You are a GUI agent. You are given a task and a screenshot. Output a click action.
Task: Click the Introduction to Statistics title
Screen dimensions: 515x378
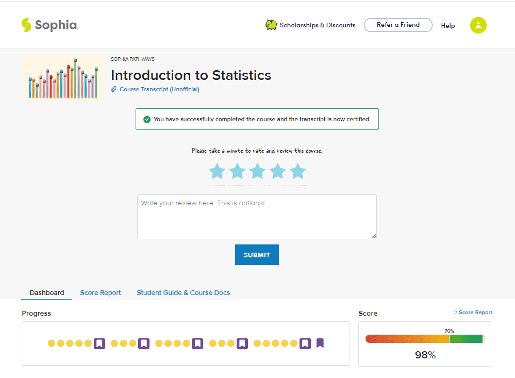[191, 75]
